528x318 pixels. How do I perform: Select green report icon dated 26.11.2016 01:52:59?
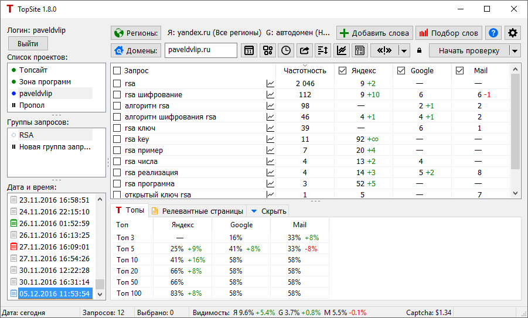click(13, 223)
